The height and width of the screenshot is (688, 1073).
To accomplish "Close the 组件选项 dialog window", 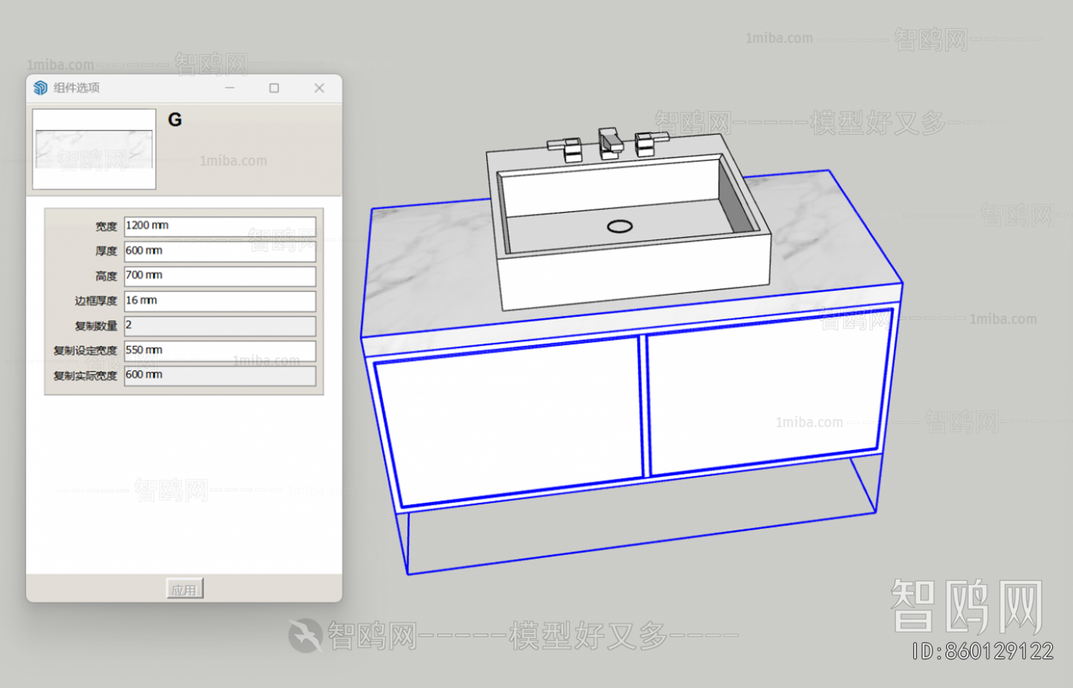I will tap(319, 88).
